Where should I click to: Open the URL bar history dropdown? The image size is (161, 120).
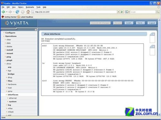pyautogui.click(x=118, y=12)
